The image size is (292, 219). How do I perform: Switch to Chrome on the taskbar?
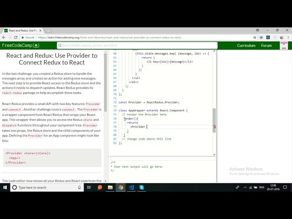click(x=120, y=188)
